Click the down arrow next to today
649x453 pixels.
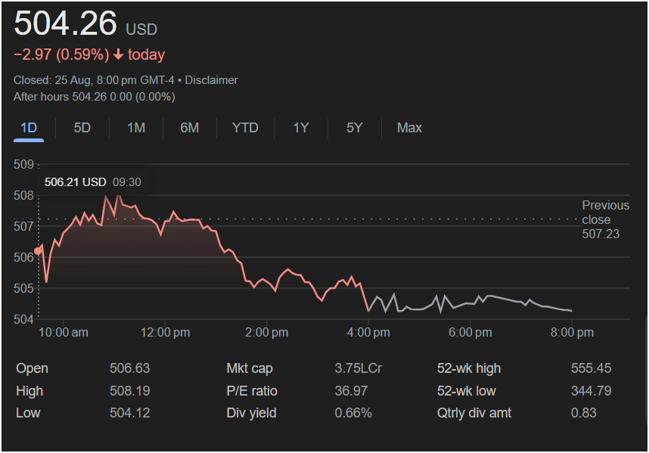click(119, 54)
